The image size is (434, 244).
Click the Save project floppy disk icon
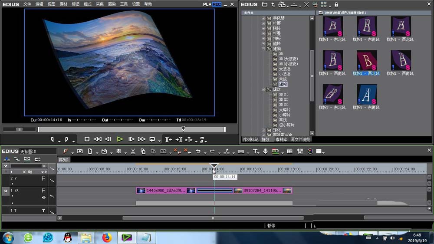pos(118,151)
